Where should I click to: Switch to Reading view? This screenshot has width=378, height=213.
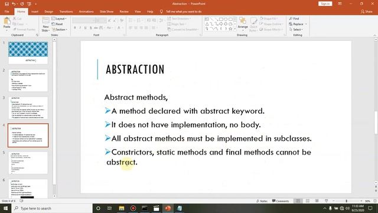tap(317, 201)
